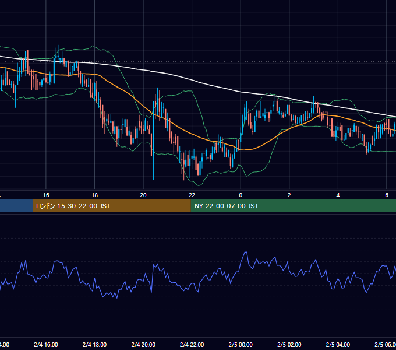
Task: Click the 2/5 00:00 oscillator time label
Action: click(x=241, y=344)
